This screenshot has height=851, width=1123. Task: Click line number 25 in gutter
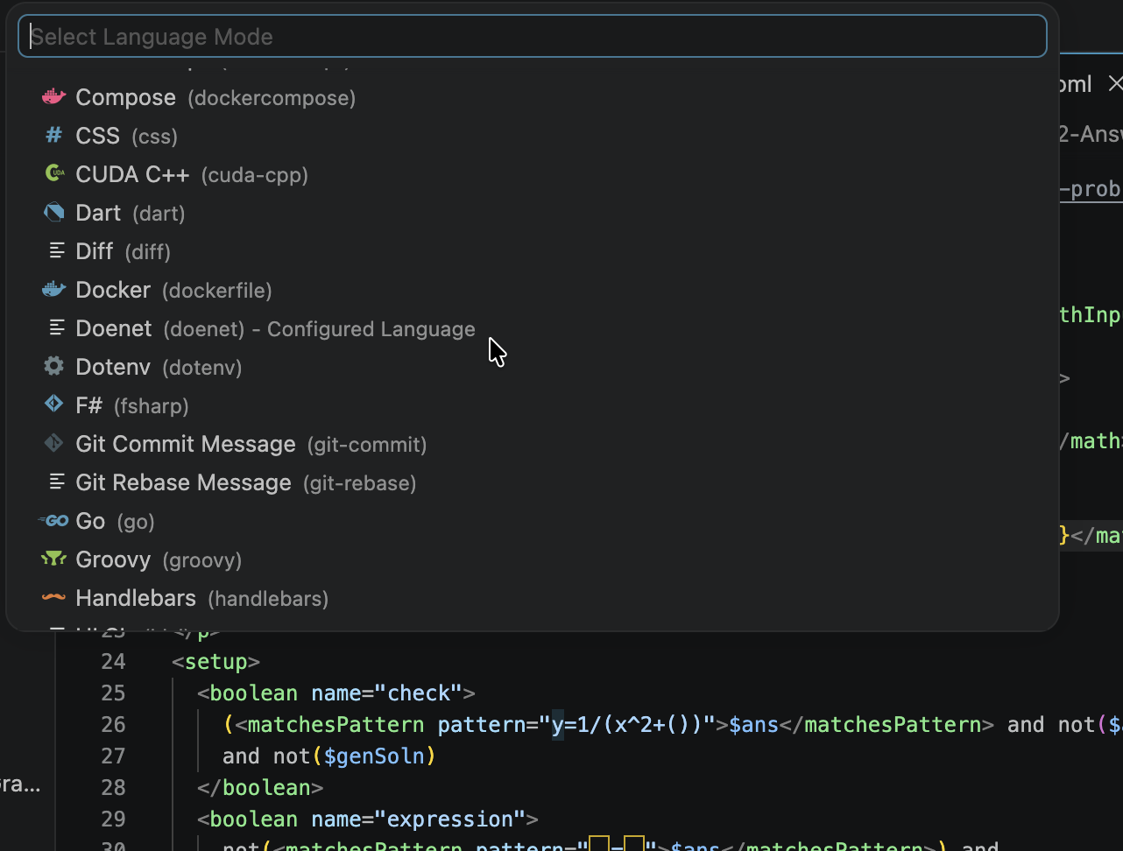pos(113,693)
